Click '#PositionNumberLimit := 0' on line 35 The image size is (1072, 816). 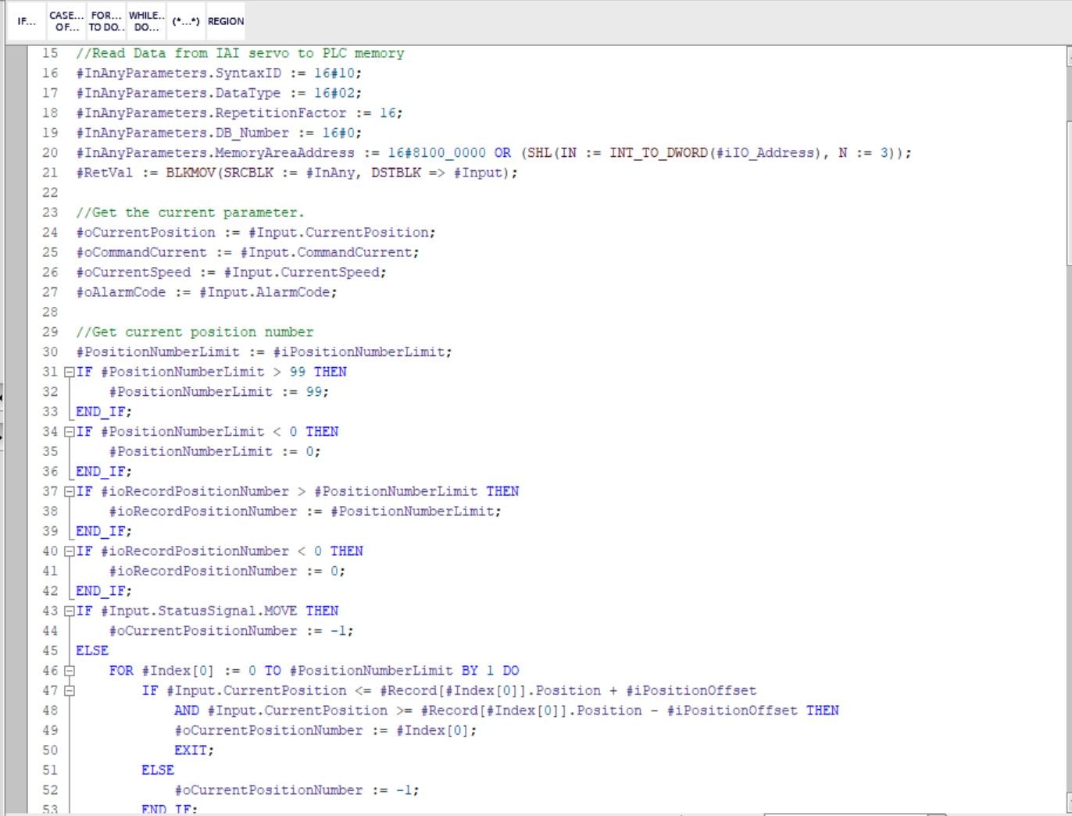[211, 451]
